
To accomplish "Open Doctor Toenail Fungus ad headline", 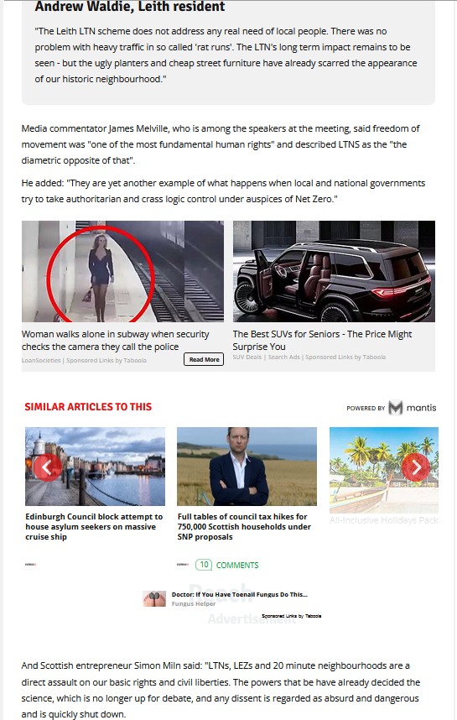I will coord(240,594).
